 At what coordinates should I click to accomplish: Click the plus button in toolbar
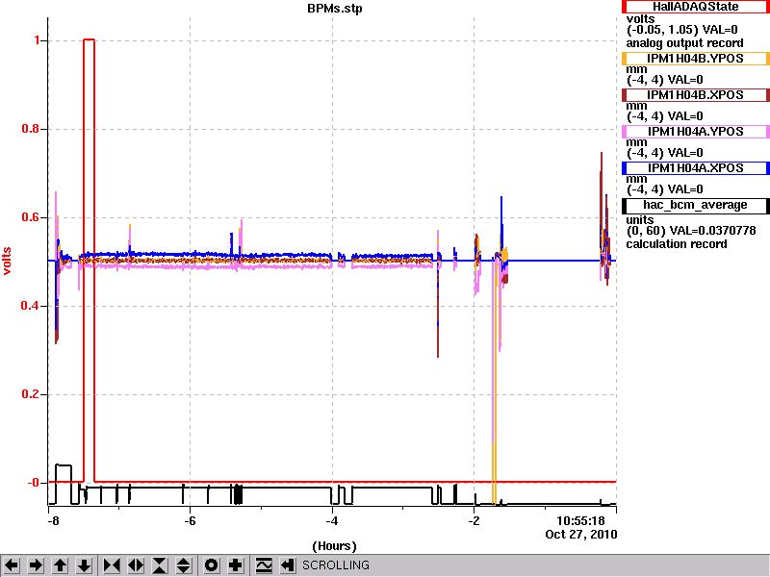(x=236, y=565)
